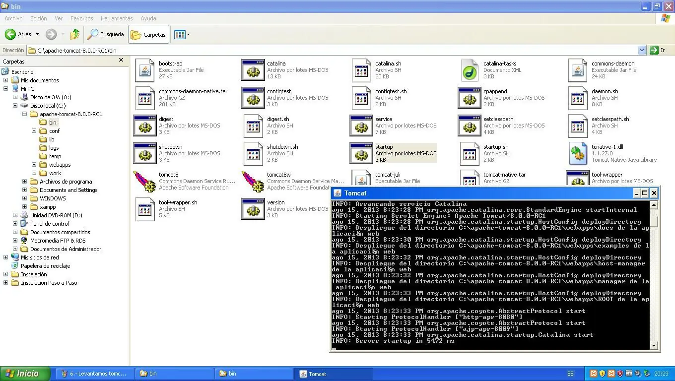Image resolution: width=675 pixels, height=381 pixels.
Task: Switch to the Tomcat taskbar button
Action: (x=334, y=374)
